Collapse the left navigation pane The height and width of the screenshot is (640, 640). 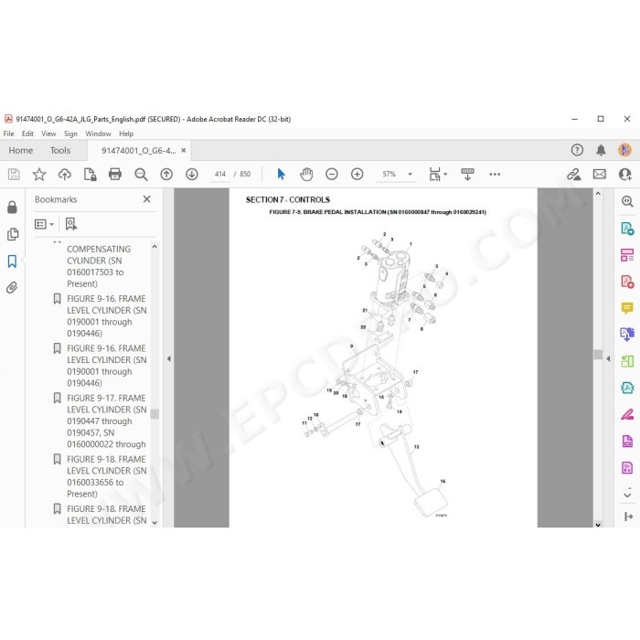[168, 358]
